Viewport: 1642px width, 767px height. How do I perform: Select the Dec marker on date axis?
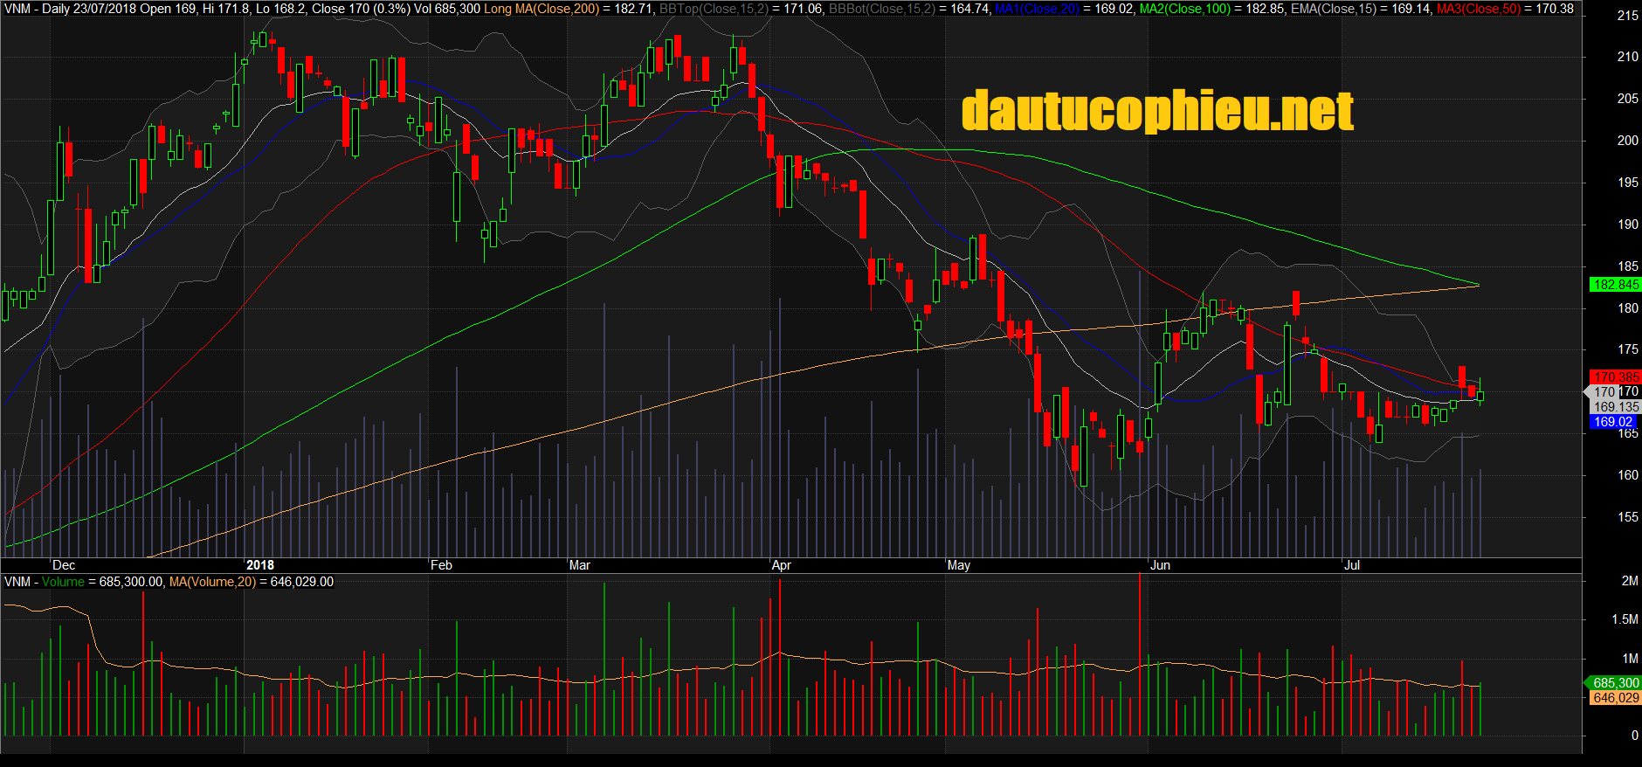coord(64,565)
